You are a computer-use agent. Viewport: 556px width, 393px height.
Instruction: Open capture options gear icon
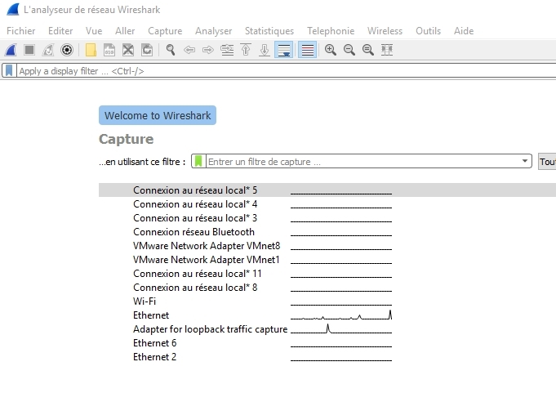(x=67, y=50)
